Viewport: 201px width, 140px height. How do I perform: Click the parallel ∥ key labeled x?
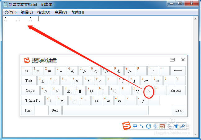[x=62, y=100]
